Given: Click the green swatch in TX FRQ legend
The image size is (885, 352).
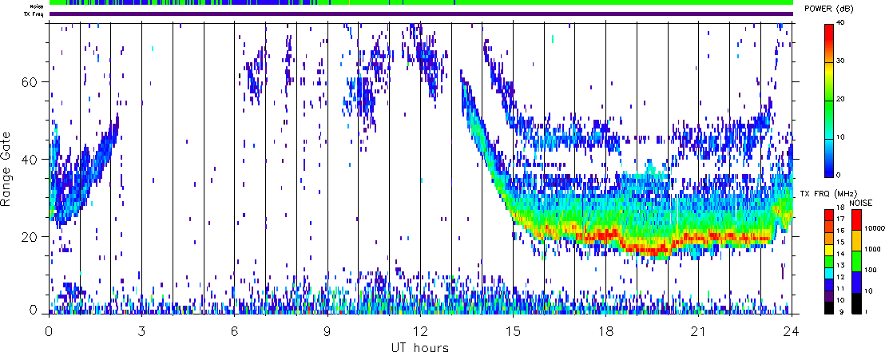Looking at the screenshot, I should [x=829, y=262].
